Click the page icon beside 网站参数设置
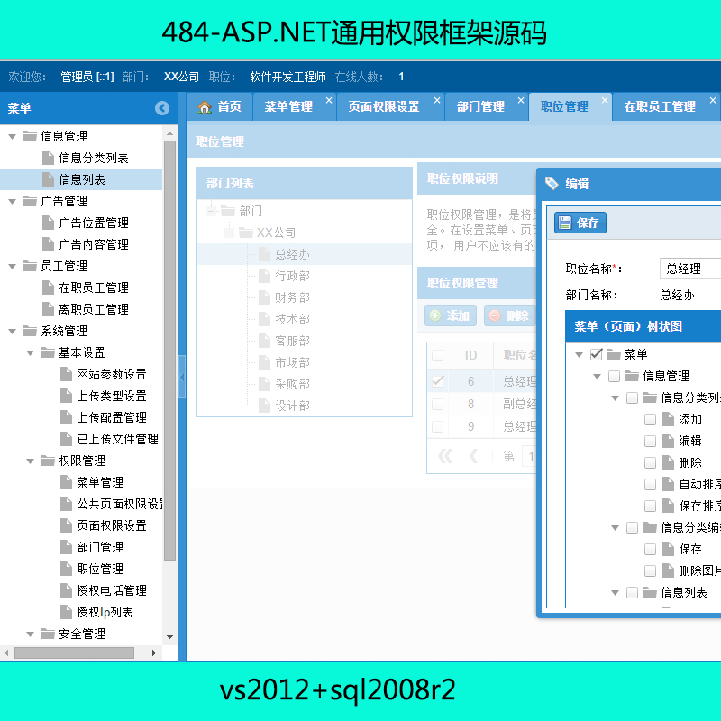The image size is (721, 721). coord(67,374)
